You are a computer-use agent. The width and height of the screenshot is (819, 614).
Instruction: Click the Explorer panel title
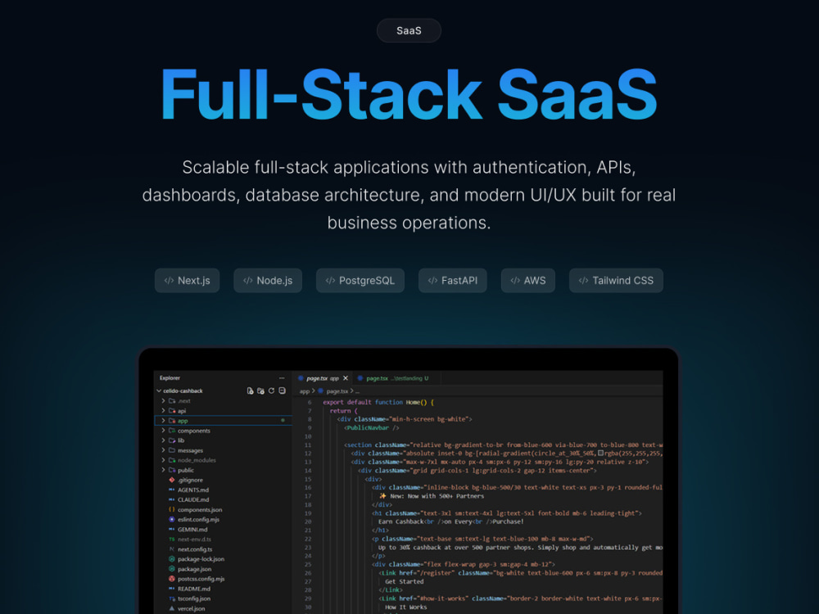point(170,378)
